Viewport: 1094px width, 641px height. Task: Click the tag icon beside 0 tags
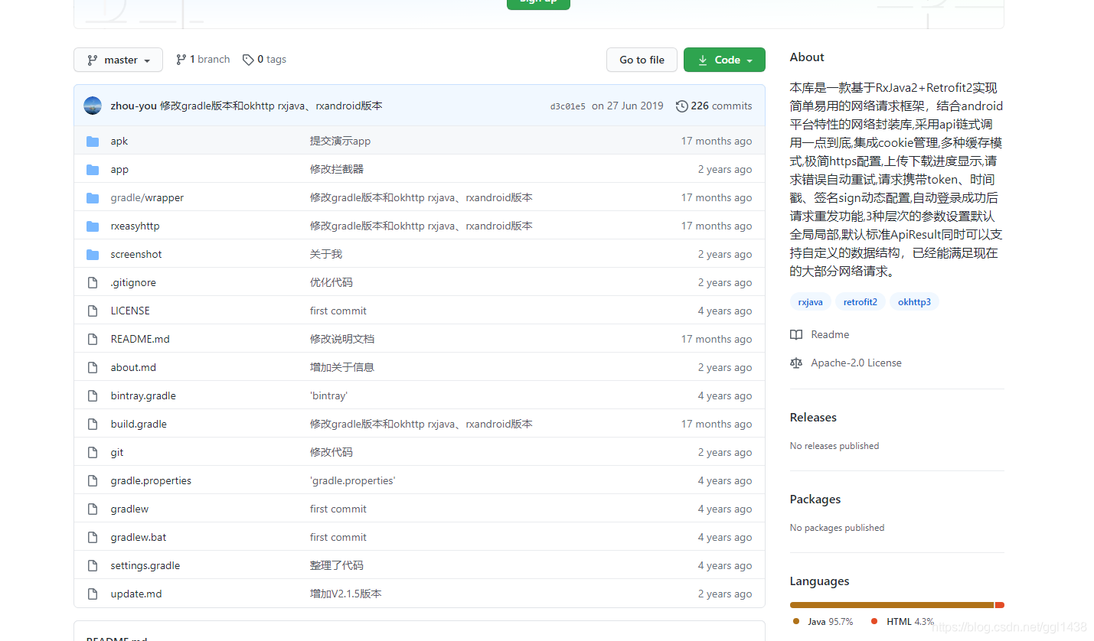pos(248,60)
